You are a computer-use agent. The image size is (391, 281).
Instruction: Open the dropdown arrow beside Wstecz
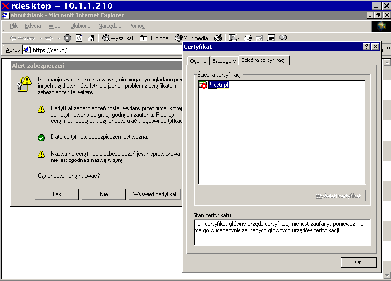[40, 39]
